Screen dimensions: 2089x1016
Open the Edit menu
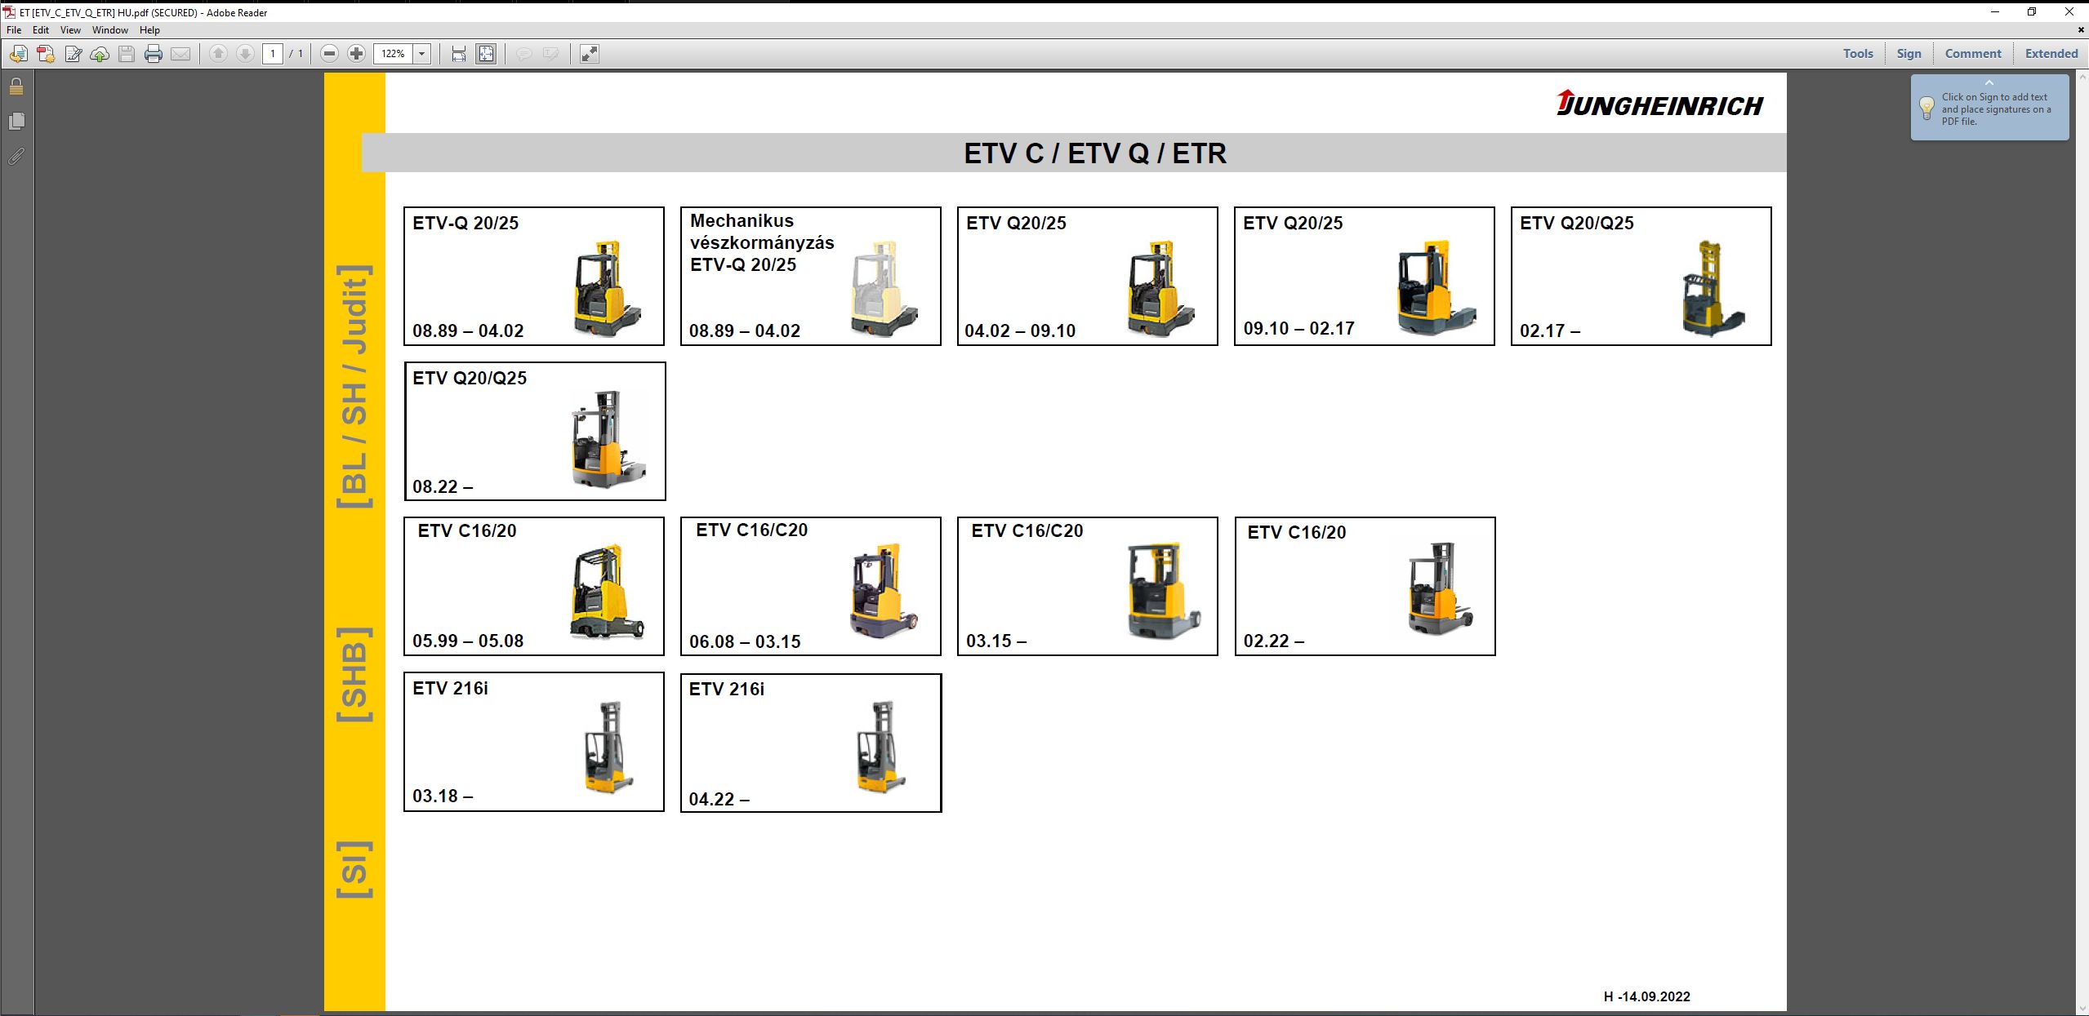pyautogui.click(x=41, y=30)
